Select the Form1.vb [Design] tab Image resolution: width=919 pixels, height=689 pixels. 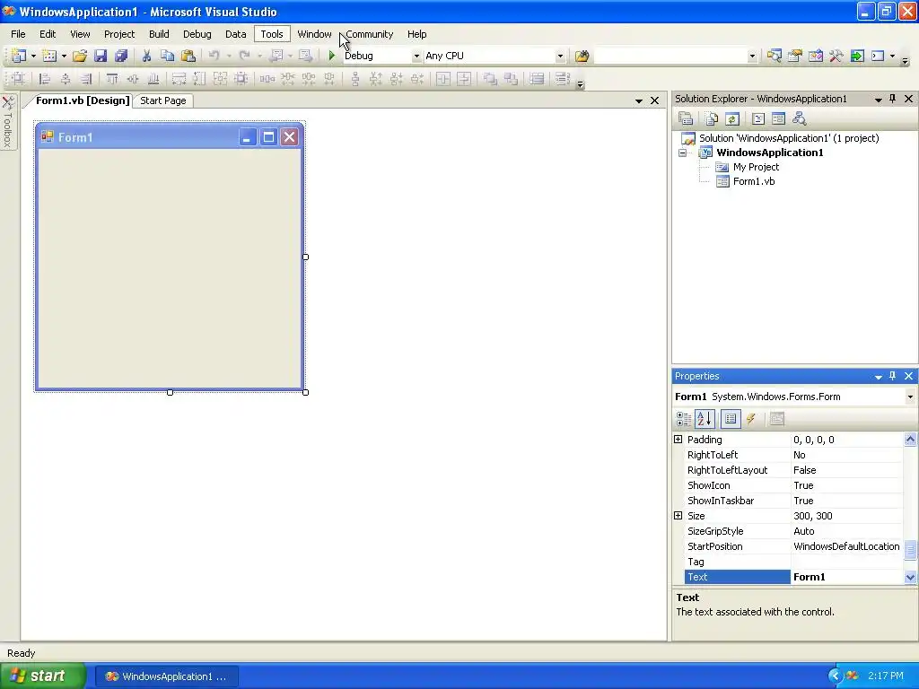(82, 100)
